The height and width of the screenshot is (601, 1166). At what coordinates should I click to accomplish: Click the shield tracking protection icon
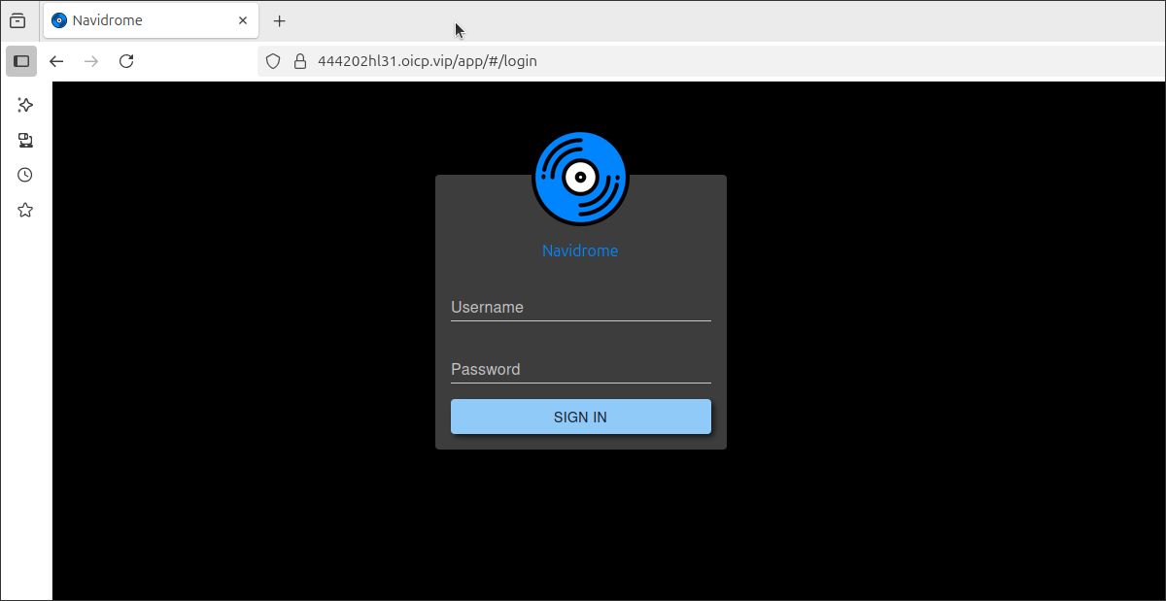tap(273, 61)
